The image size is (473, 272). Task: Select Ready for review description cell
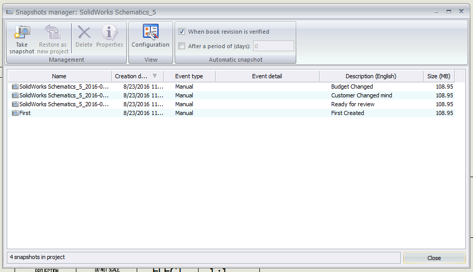pos(352,104)
